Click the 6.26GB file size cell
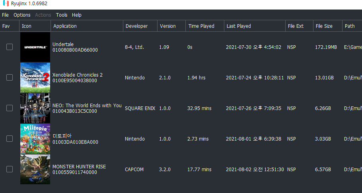This screenshot has width=362, height=193. pos(323,108)
